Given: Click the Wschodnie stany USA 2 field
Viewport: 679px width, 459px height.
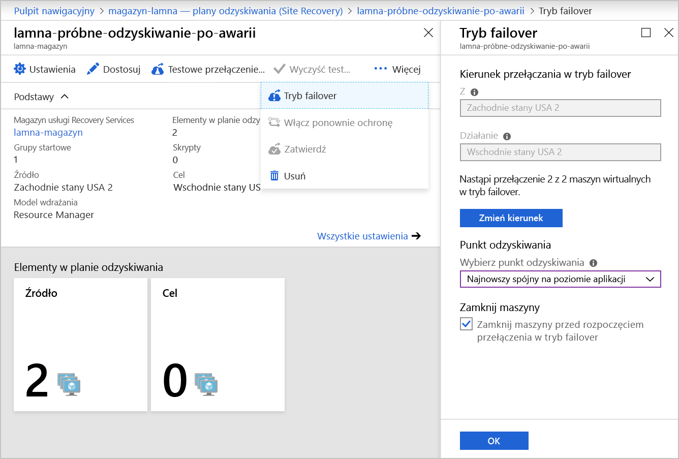Looking at the screenshot, I should click(560, 152).
